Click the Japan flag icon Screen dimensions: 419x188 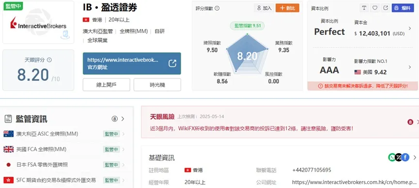coord(9,165)
